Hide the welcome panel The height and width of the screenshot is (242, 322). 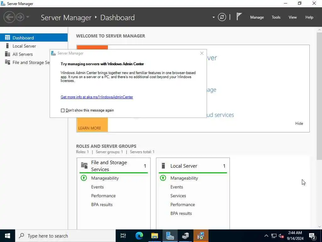(299, 123)
